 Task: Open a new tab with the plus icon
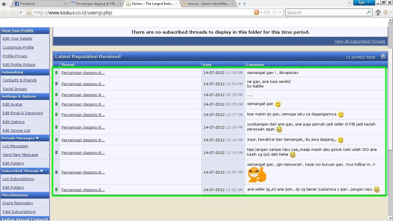click(x=239, y=4)
